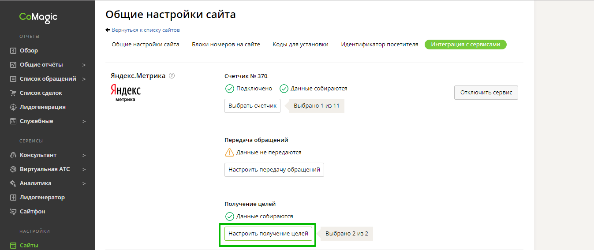Viewport: 594px width, 250px height.
Task: Switch to Блоки номеров на сайте tab
Action: click(x=226, y=45)
